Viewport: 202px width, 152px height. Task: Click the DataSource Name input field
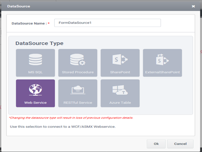click(x=108, y=23)
